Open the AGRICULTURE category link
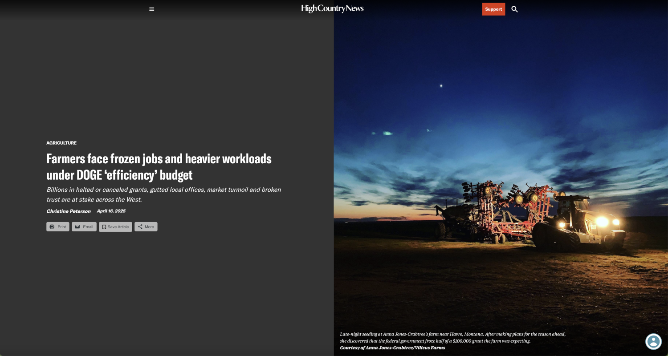The width and height of the screenshot is (668, 356). (x=61, y=143)
